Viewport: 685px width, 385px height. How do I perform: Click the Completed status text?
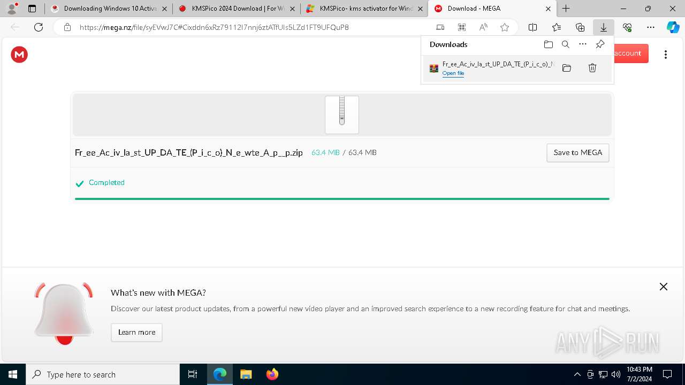coord(106,182)
